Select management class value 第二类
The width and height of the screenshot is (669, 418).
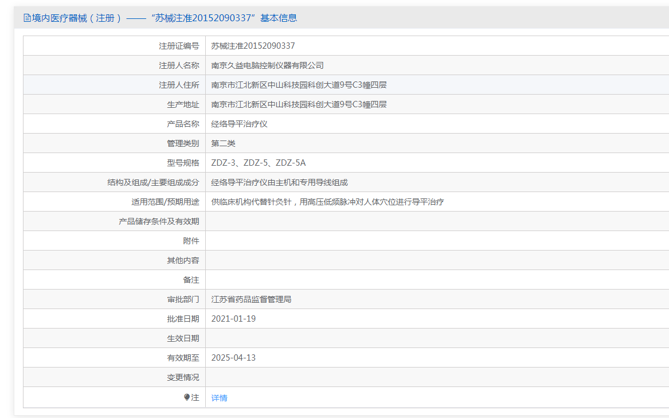[x=223, y=143]
